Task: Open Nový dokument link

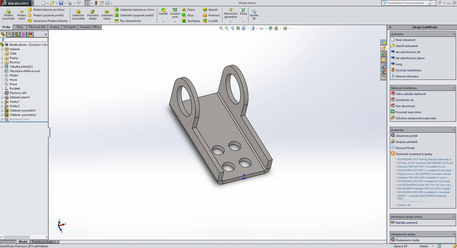Action: click(405, 40)
